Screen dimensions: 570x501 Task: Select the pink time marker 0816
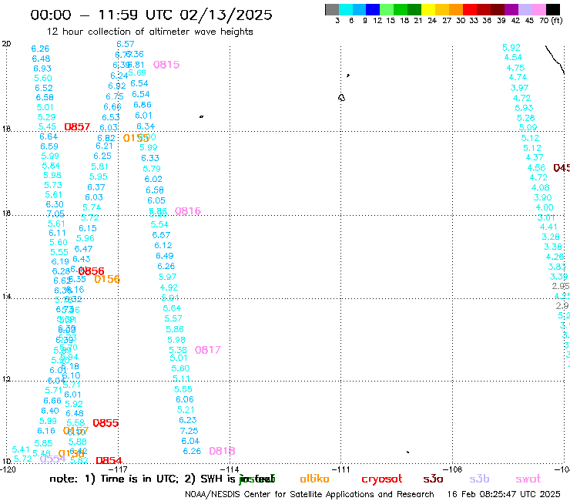click(188, 211)
